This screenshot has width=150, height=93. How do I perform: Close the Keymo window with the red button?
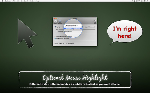(54, 18)
